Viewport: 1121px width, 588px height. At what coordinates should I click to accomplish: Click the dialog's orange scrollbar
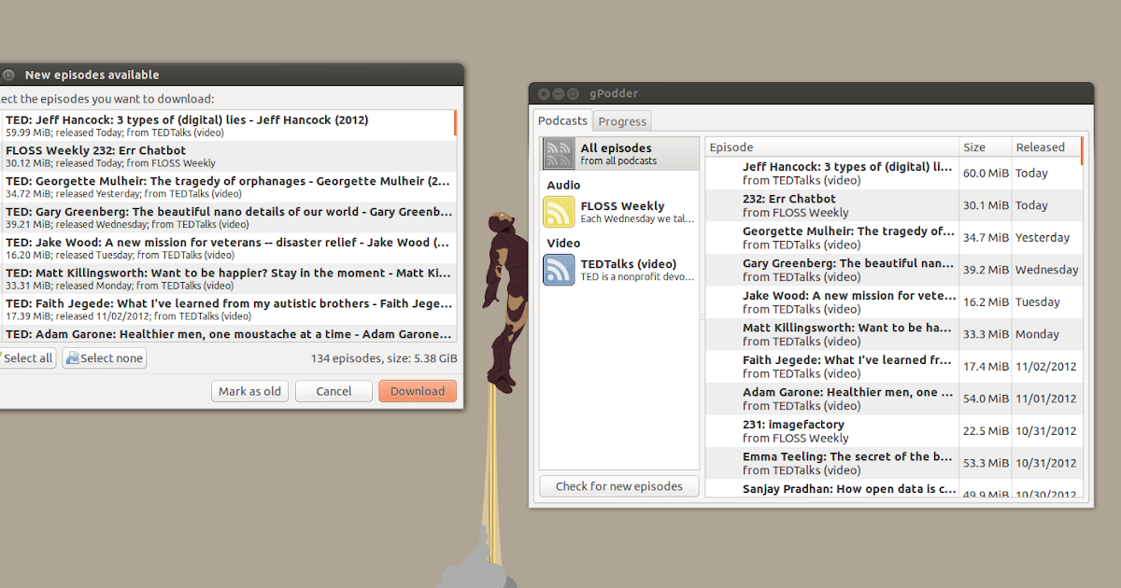(x=455, y=122)
